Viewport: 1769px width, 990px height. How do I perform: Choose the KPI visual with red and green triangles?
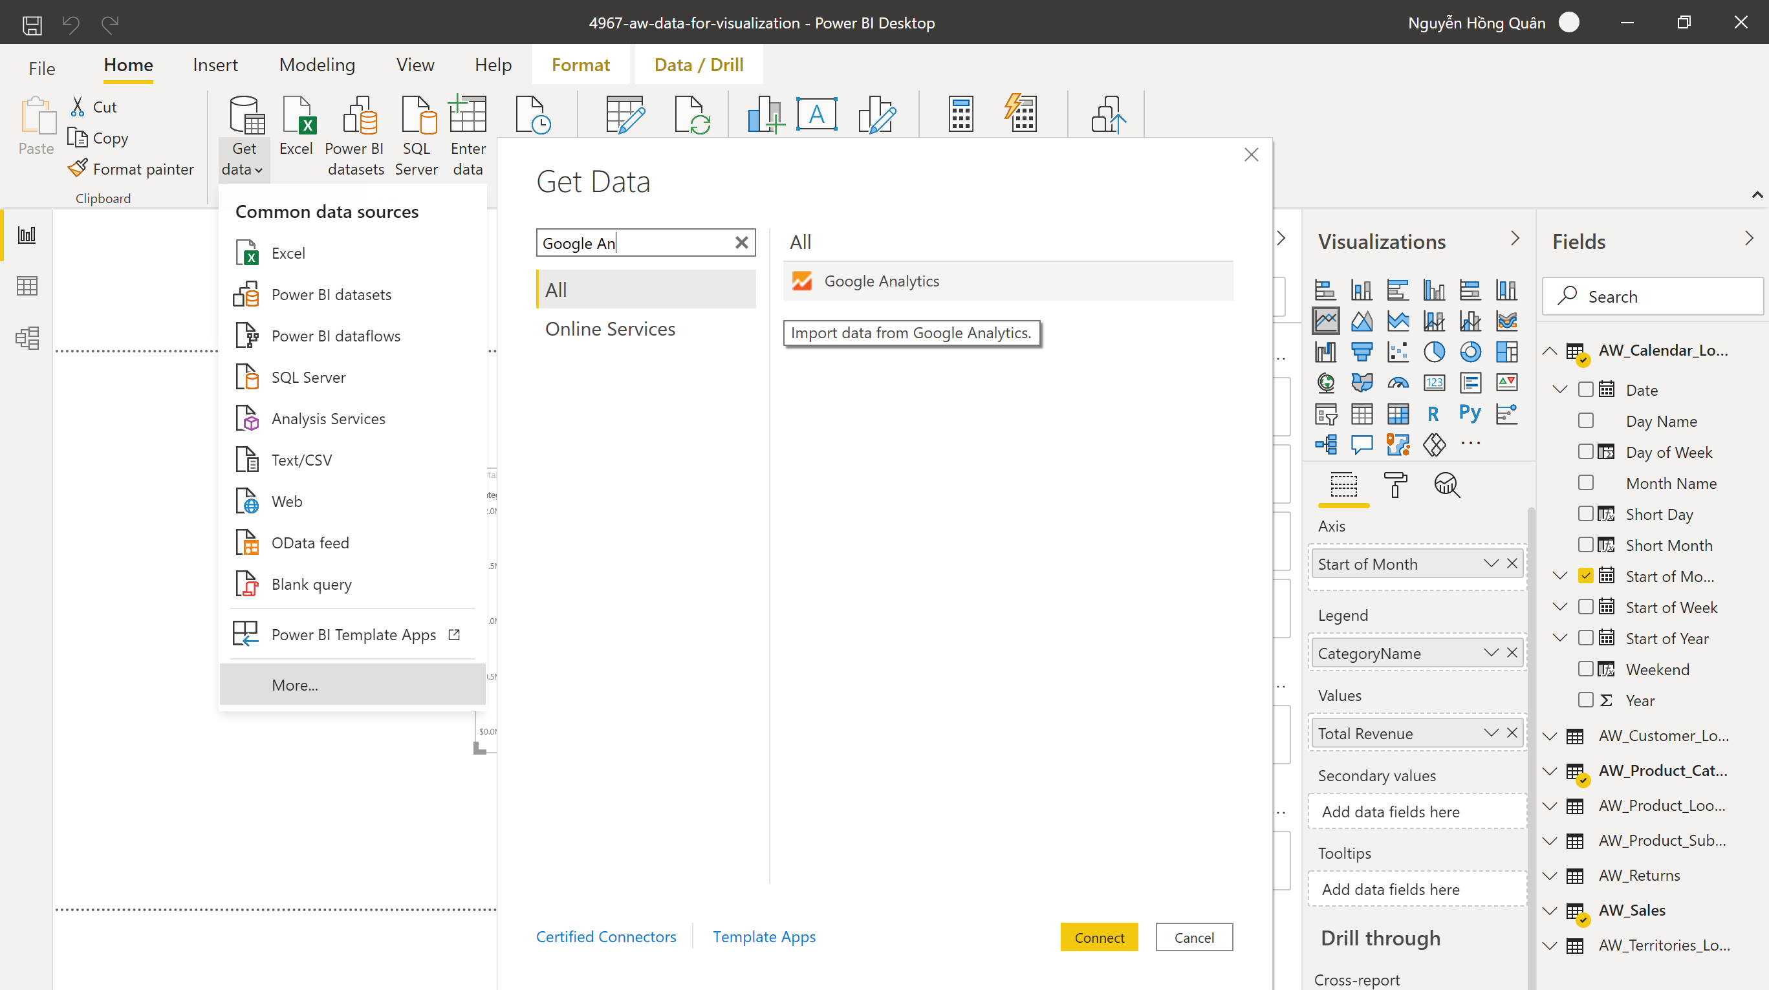[x=1506, y=382]
